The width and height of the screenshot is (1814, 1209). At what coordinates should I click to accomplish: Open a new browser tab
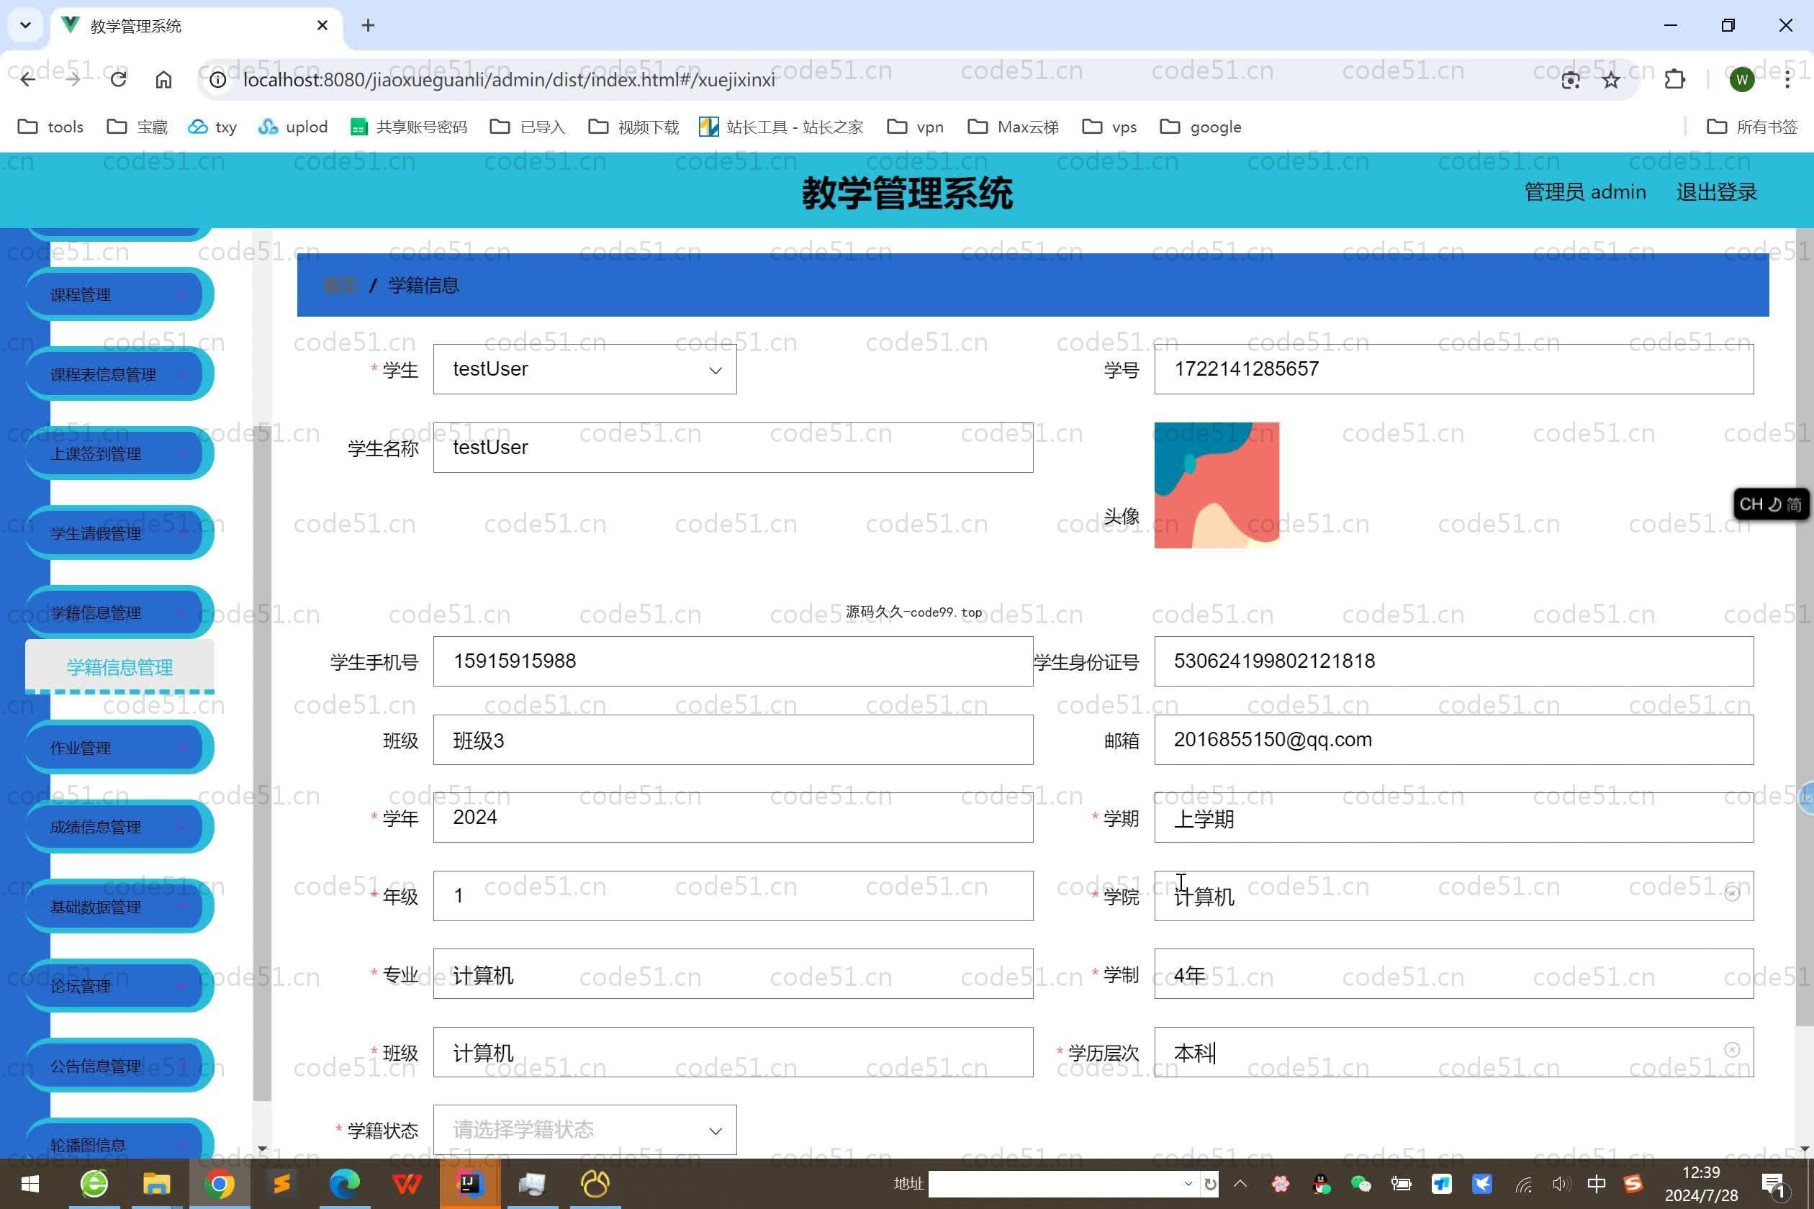[x=368, y=25]
